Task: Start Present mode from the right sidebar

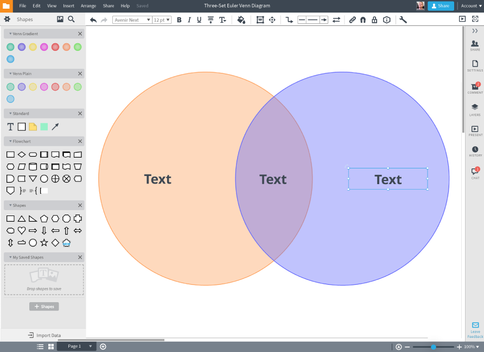Action: click(475, 129)
